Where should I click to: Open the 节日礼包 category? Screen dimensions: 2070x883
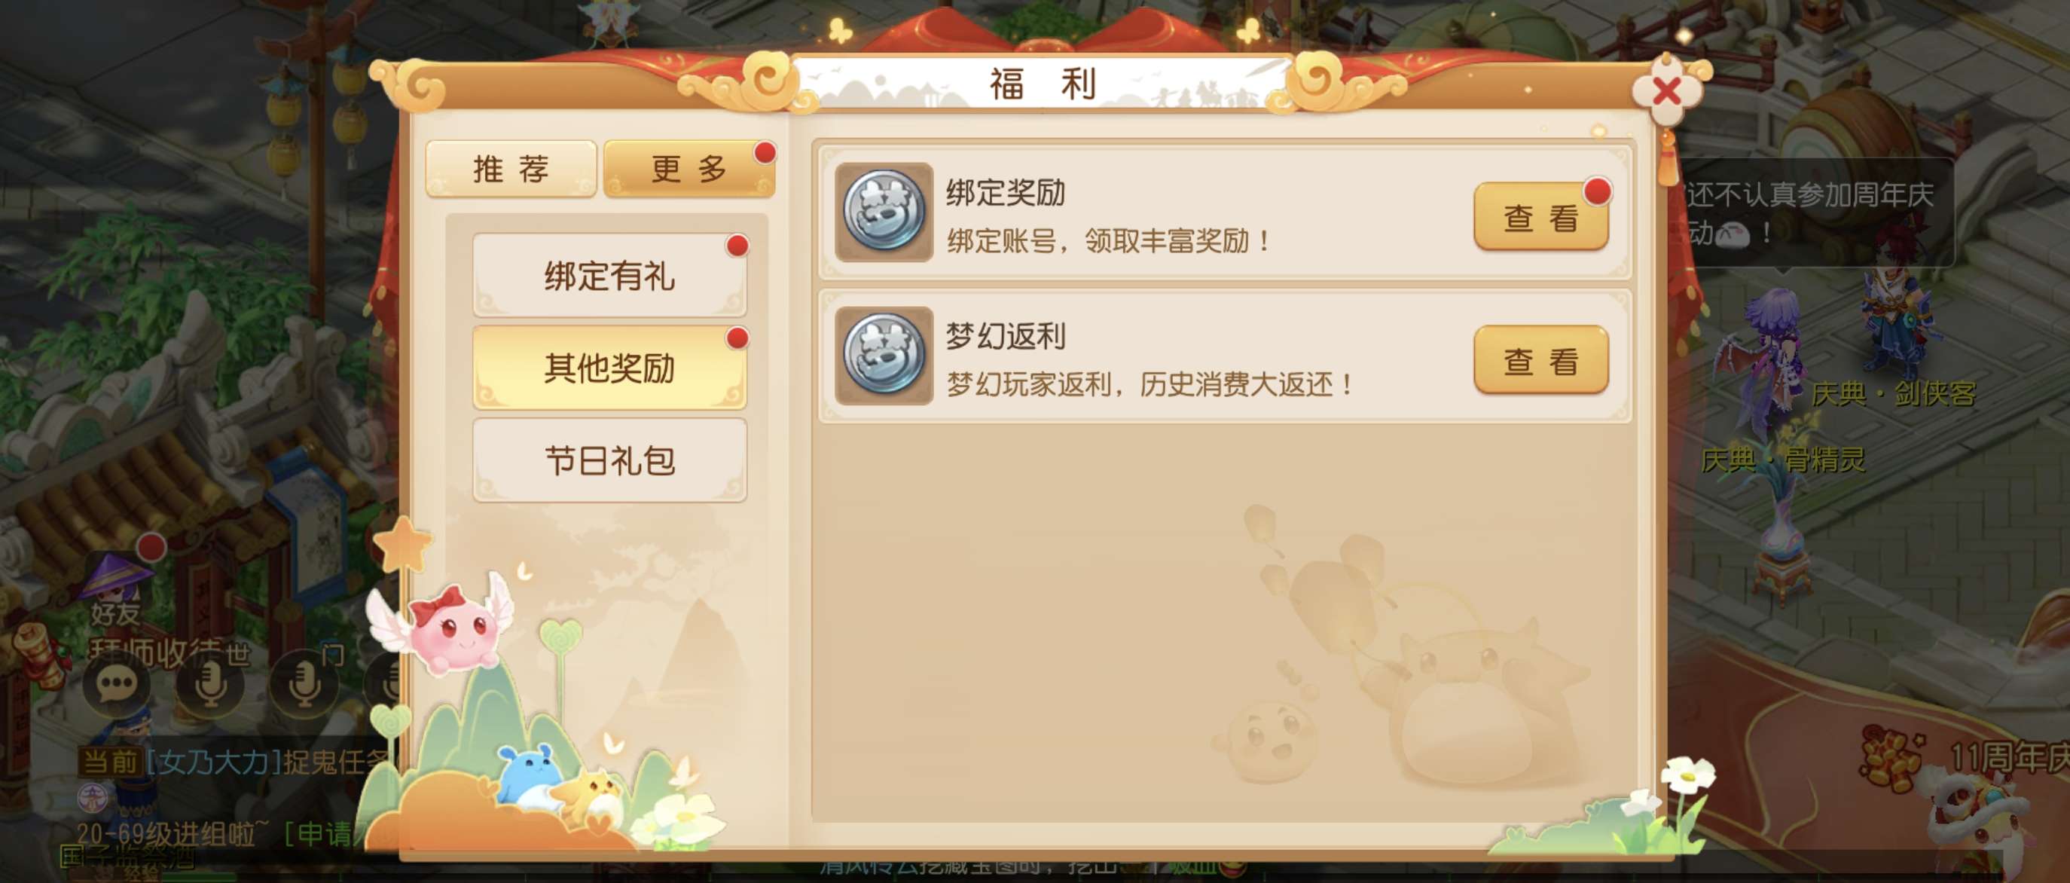click(x=610, y=460)
